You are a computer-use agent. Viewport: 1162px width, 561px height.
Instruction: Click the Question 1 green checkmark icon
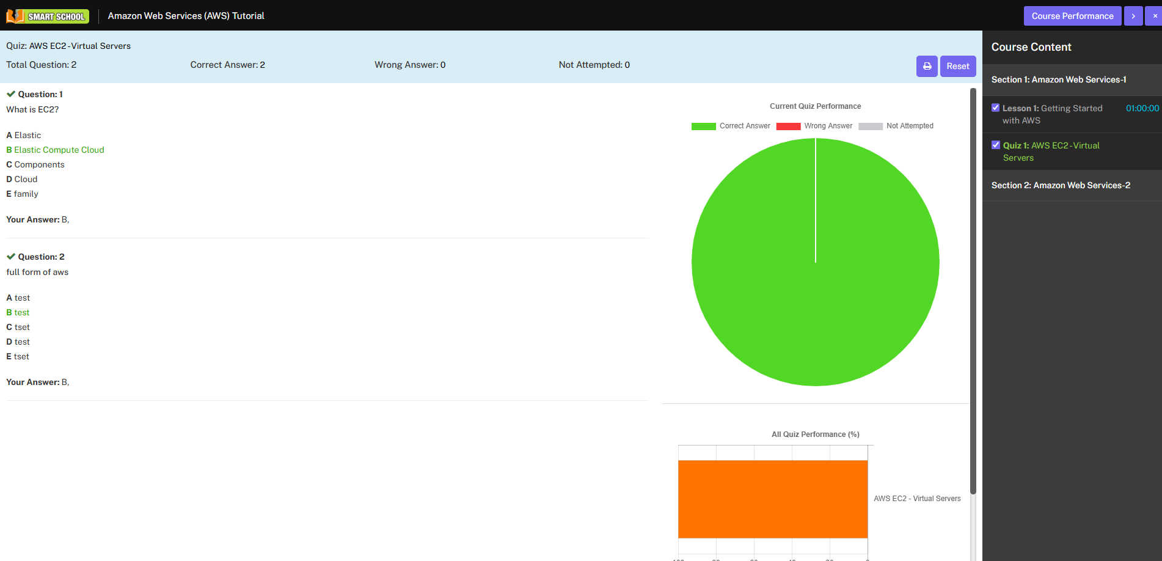11,94
